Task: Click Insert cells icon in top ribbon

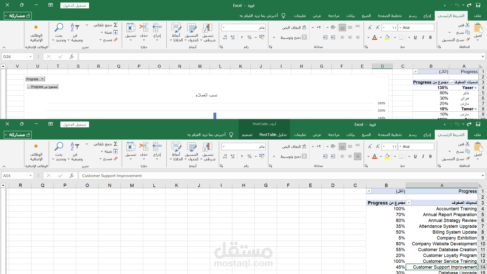Action: tap(157, 28)
